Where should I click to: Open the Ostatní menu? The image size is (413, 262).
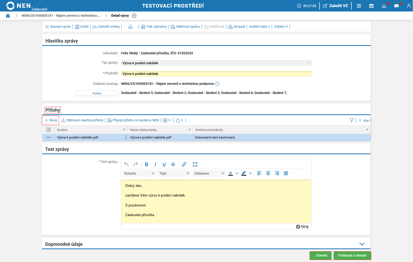(281, 27)
